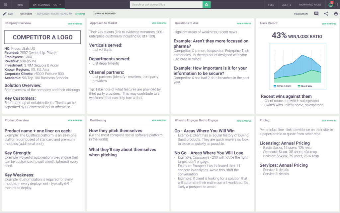Open the vertical dots more menu
The image size is (340, 213).
pyautogui.click(x=337, y=5)
